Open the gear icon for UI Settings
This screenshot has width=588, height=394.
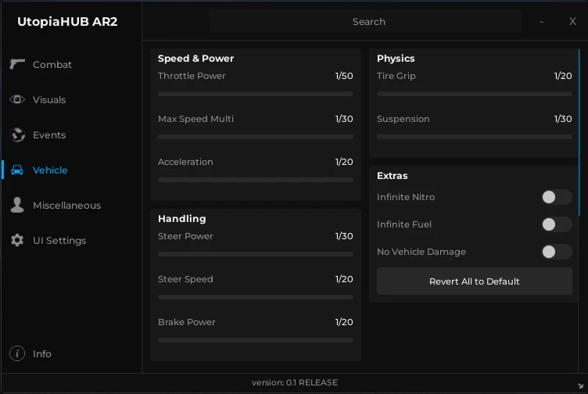coord(17,240)
